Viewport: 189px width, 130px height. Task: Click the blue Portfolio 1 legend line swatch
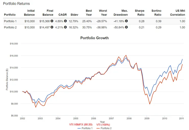79,128
